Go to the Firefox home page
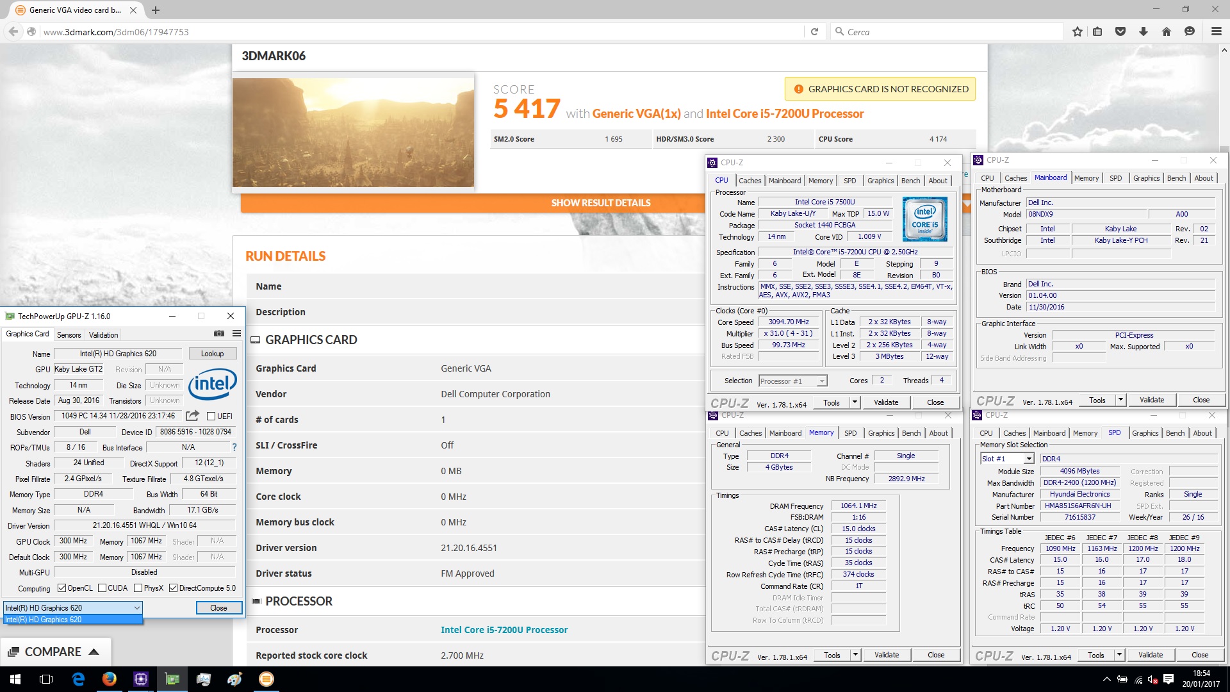The image size is (1230, 692). (x=1167, y=31)
